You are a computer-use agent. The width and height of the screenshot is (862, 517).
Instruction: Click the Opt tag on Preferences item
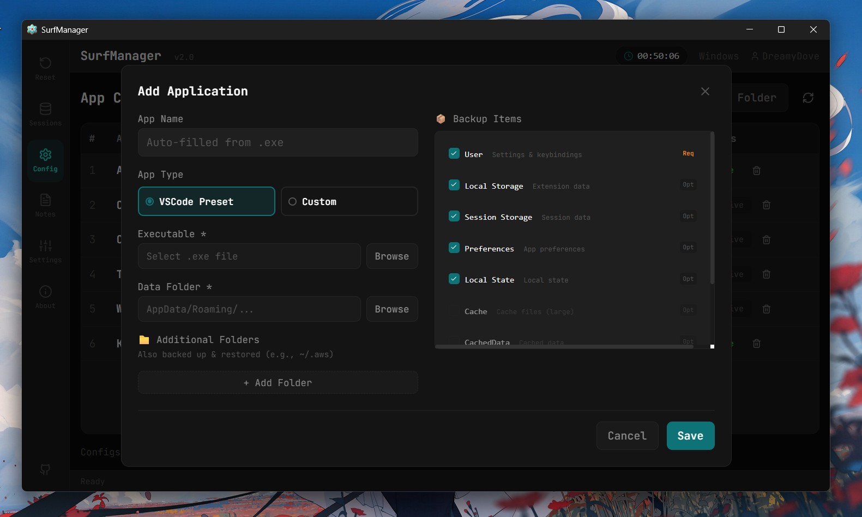pos(688,247)
